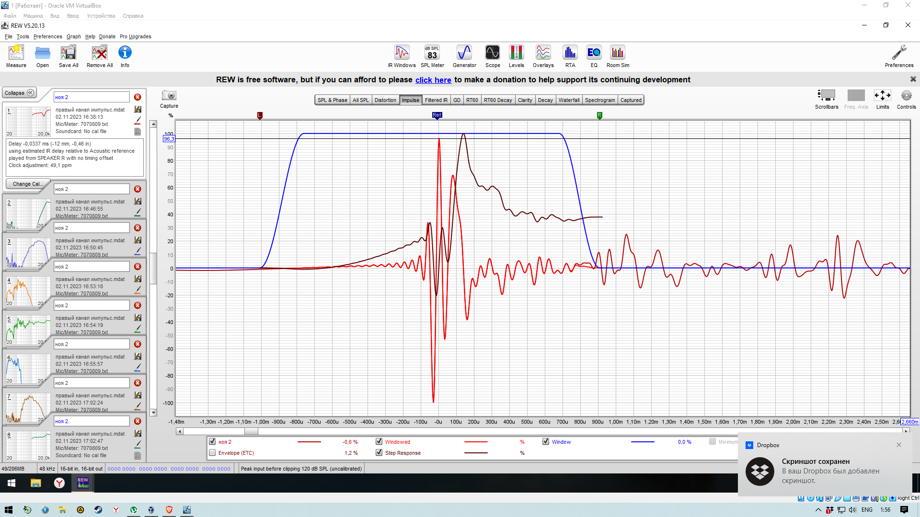Image resolution: width=920 pixels, height=517 pixels.
Task: Toggle the Envelope (ETC) checkbox
Action: 212,453
